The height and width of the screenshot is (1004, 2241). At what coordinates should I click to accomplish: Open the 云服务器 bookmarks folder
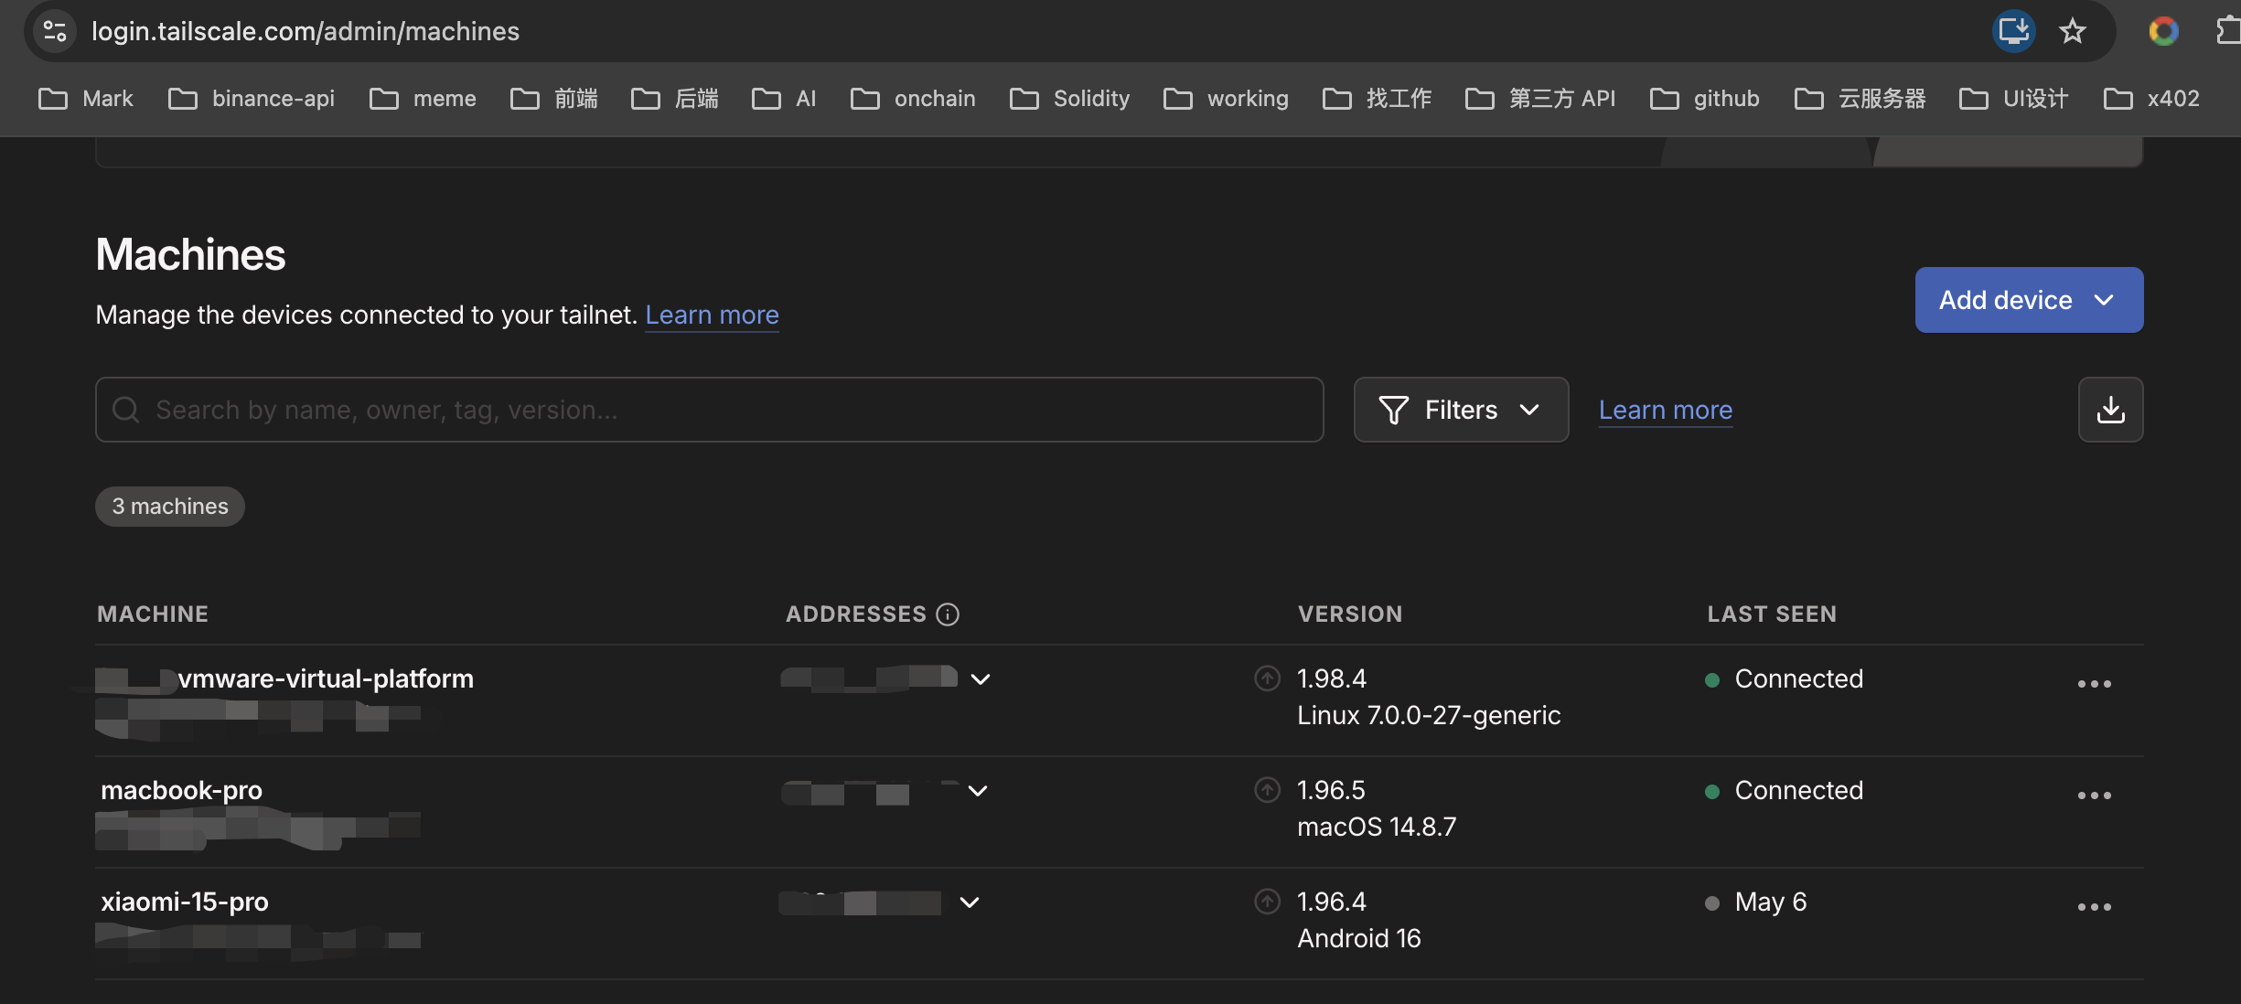pos(1860,98)
